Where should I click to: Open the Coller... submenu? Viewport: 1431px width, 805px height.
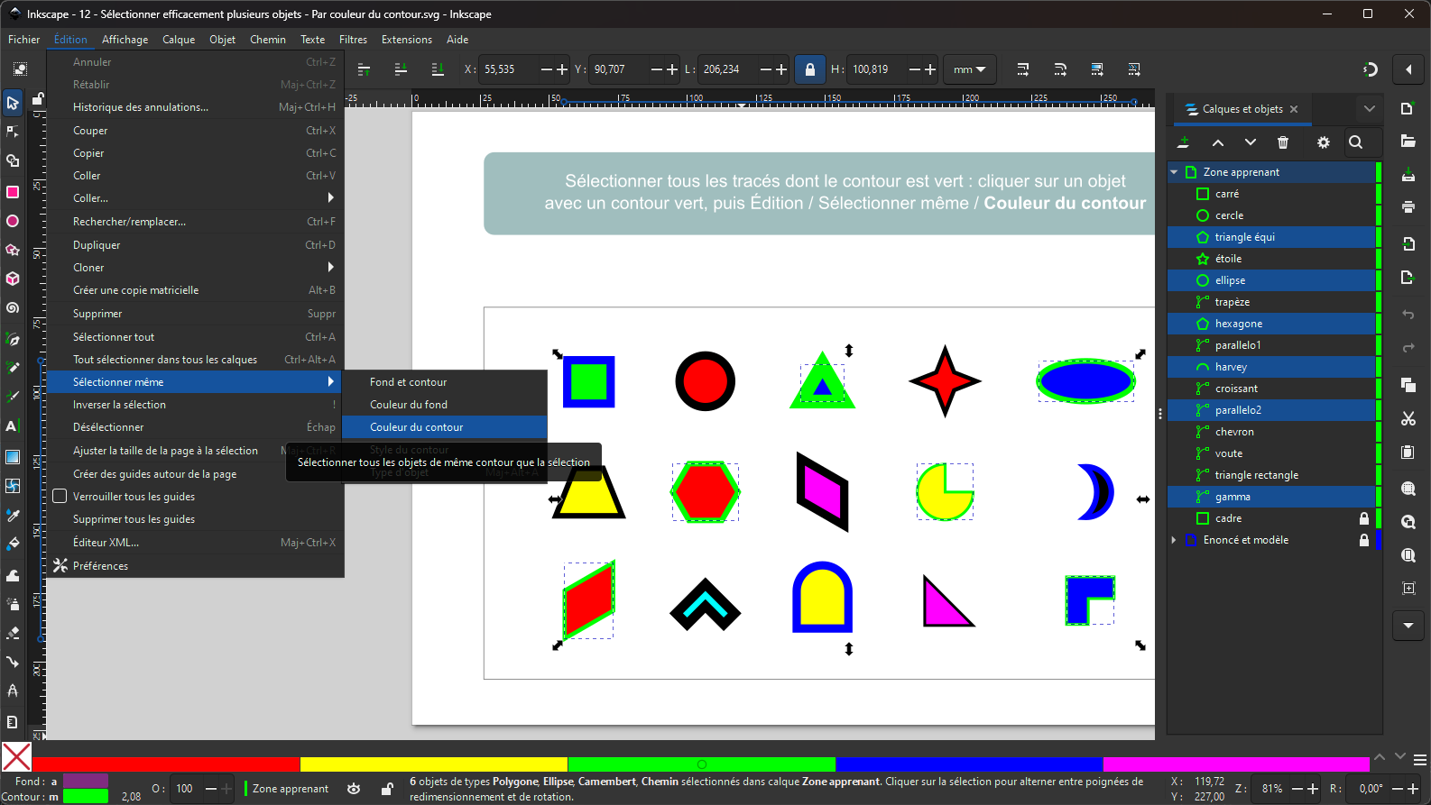click(x=195, y=198)
